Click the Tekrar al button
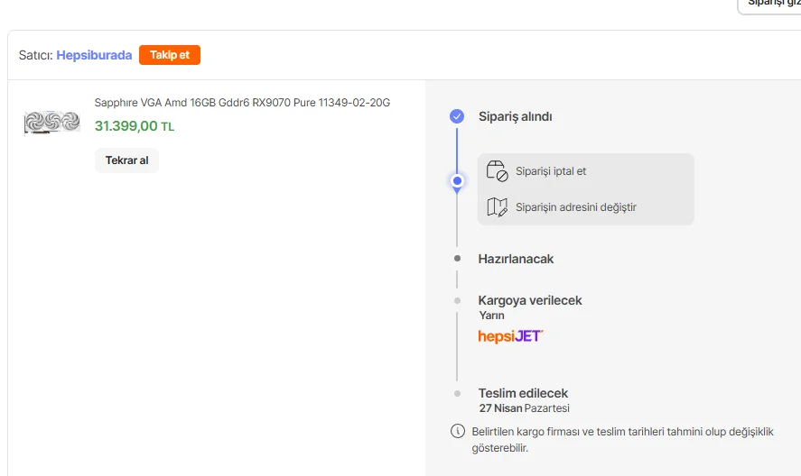This screenshot has width=801, height=476. pyautogui.click(x=126, y=160)
